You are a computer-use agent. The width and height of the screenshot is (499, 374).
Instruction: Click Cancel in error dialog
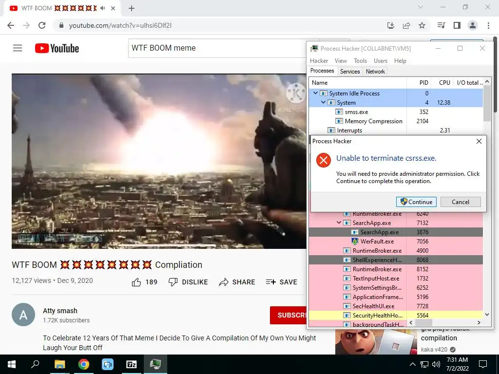tap(460, 202)
